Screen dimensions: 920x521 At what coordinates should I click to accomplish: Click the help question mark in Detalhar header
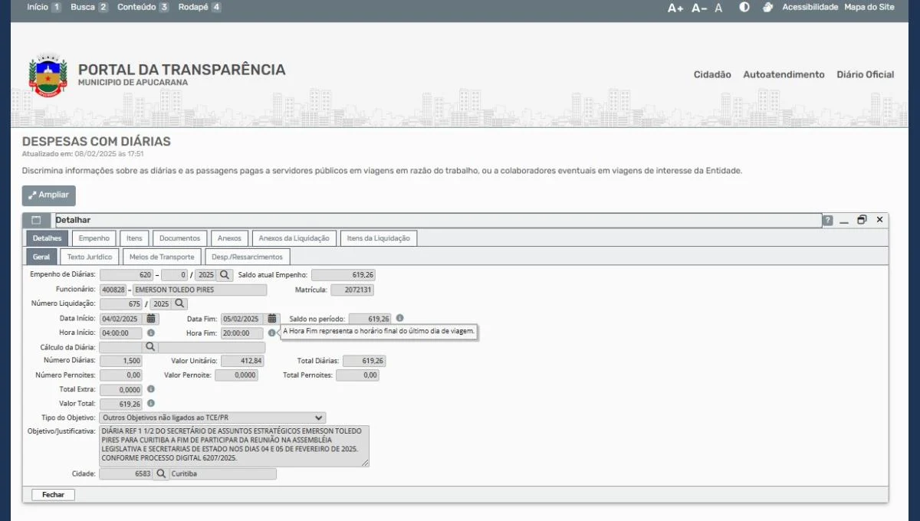tap(828, 221)
